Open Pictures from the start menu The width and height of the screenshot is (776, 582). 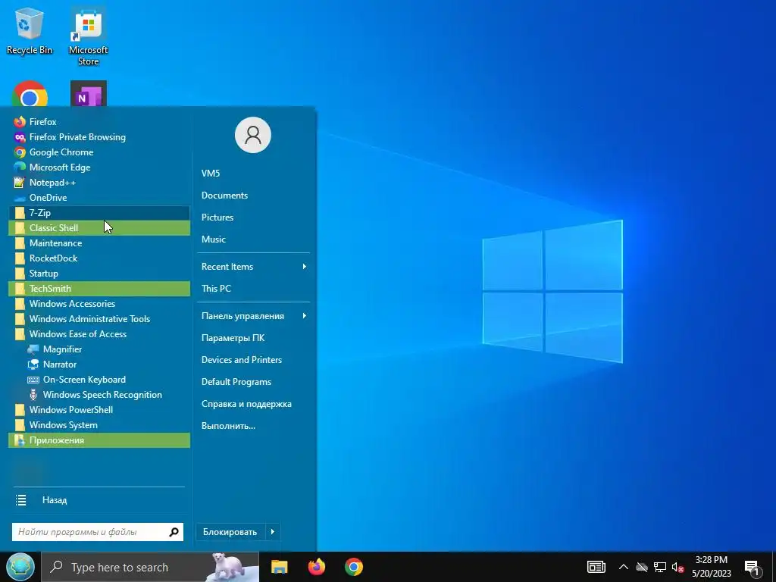click(x=253, y=217)
